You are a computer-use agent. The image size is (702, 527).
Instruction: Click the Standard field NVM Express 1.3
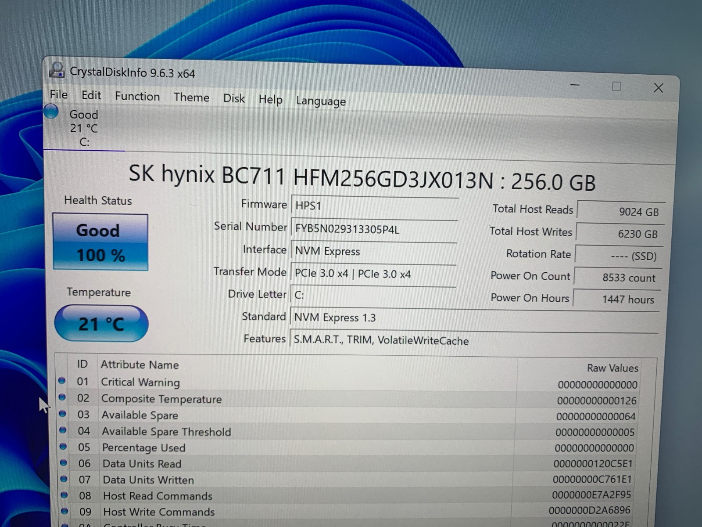[474, 319]
